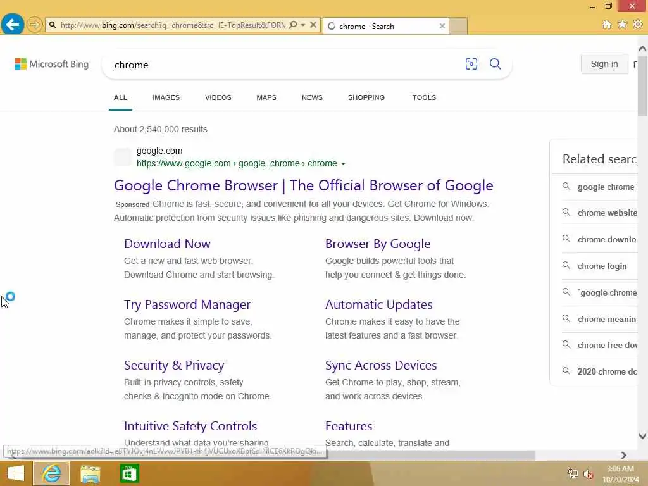This screenshot has width=648, height=486.
Task: Switch to the SHOPPING tab
Action: click(366, 97)
